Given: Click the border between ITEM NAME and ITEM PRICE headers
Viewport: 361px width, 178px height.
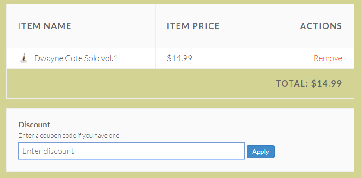Looking at the screenshot, I should pyautogui.click(x=155, y=26).
